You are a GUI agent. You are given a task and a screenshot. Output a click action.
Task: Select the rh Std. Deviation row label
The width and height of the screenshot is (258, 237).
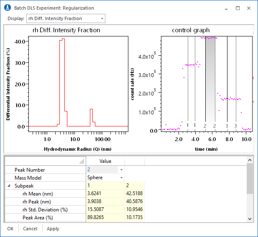tap(45, 209)
